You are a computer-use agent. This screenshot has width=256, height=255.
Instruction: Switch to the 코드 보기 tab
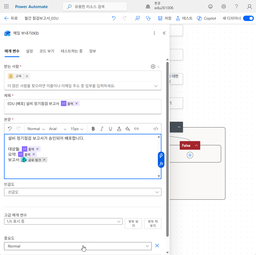pos(47,51)
